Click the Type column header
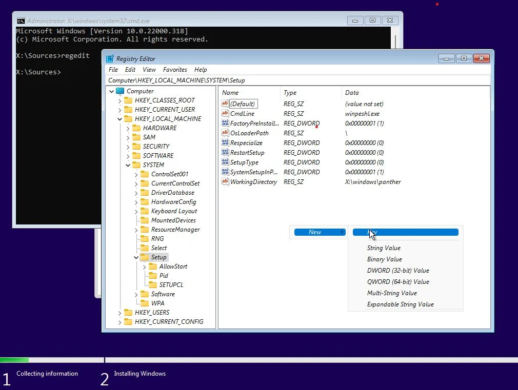 click(311, 93)
